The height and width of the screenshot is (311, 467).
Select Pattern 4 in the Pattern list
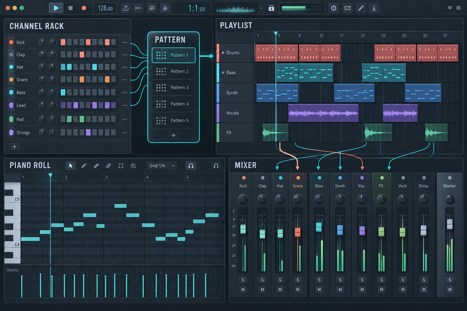coord(174,104)
